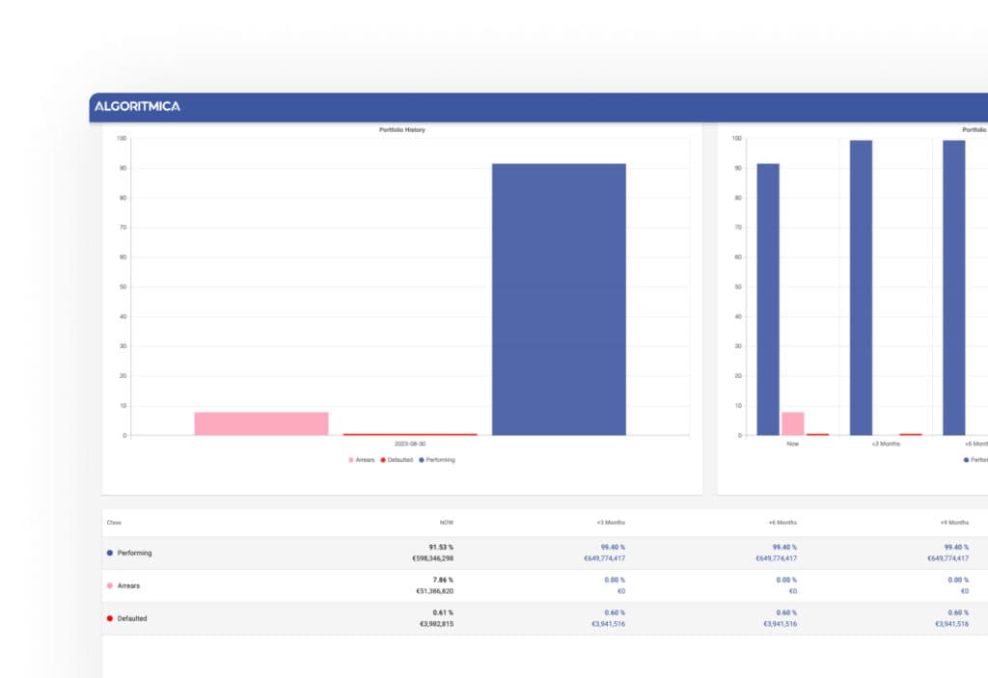Click the Algoritmica logo in the header
The image size is (988, 678).
137,106
